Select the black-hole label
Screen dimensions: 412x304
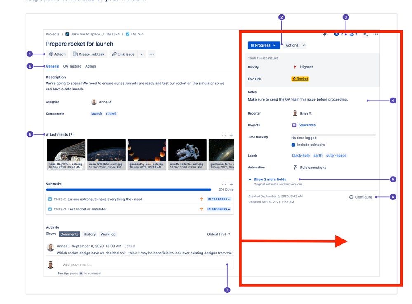pos(301,156)
